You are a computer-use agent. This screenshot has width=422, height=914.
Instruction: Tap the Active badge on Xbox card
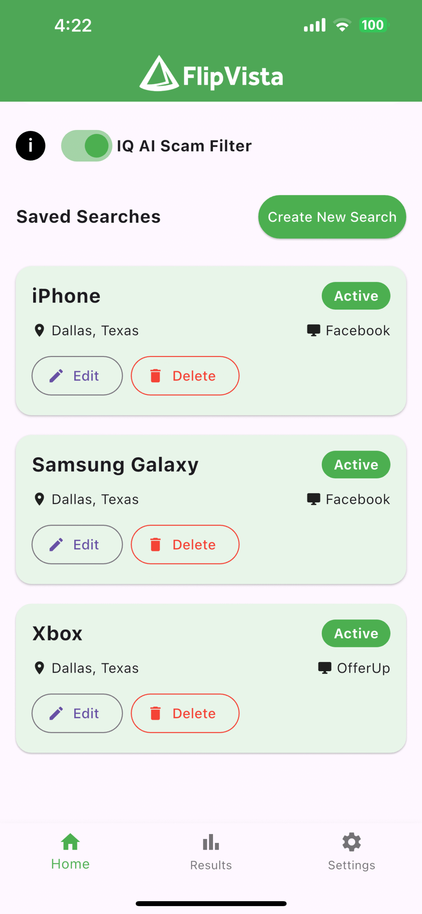pyautogui.click(x=356, y=633)
